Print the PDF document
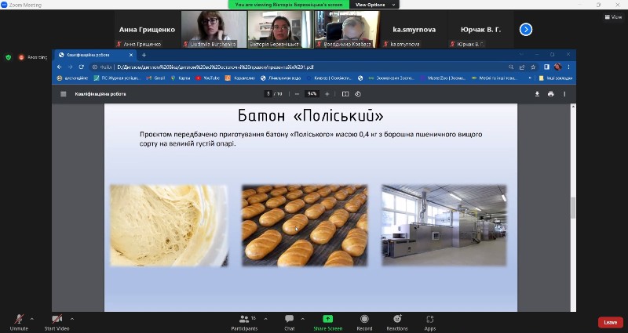The image size is (628, 333). pyautogui.click(x=551, y=94)
